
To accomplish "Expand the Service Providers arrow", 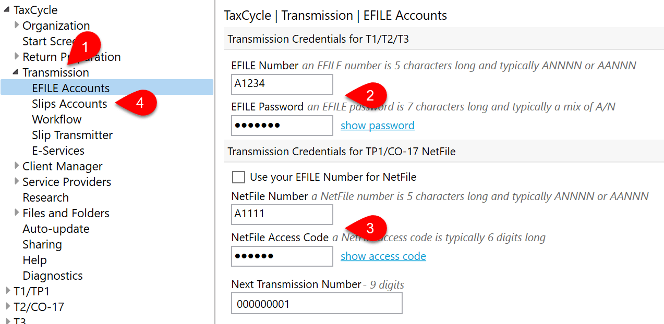I will (17, 181).
